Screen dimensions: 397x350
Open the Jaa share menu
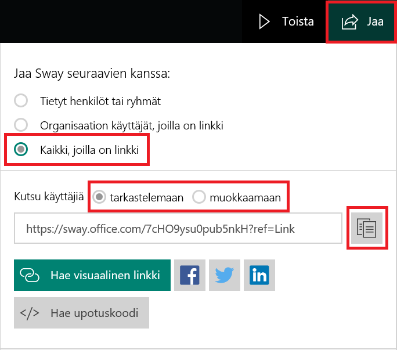361,21
